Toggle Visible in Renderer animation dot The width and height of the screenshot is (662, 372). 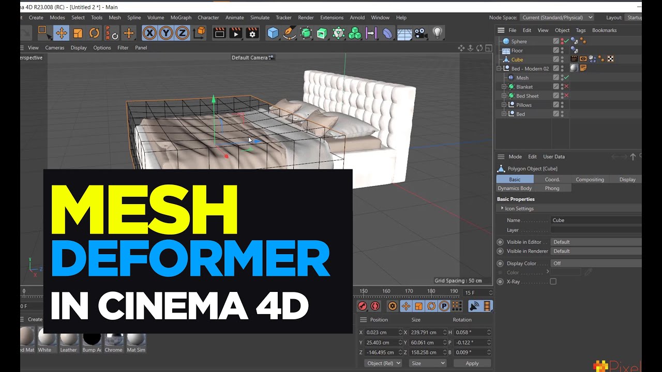tap(500, 251)
